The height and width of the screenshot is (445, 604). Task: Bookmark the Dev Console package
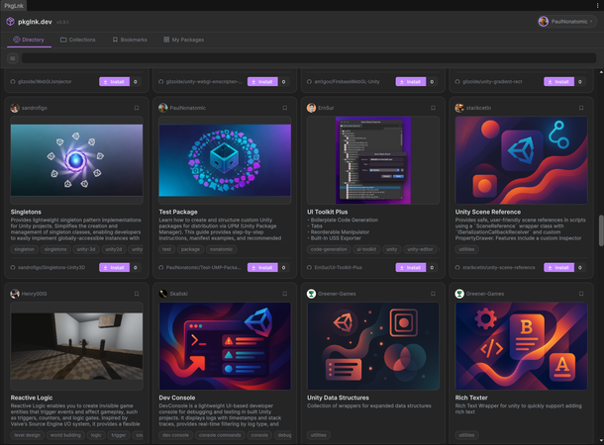tap(284, 294)
